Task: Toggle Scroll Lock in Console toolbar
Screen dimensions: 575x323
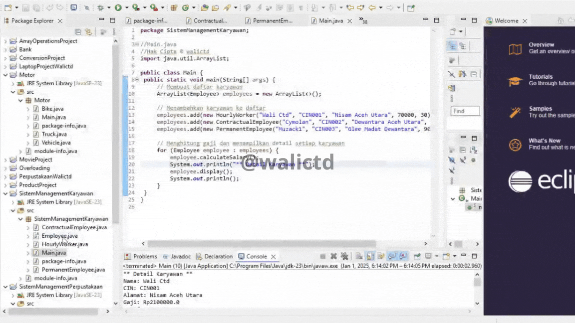Action: 370,256
